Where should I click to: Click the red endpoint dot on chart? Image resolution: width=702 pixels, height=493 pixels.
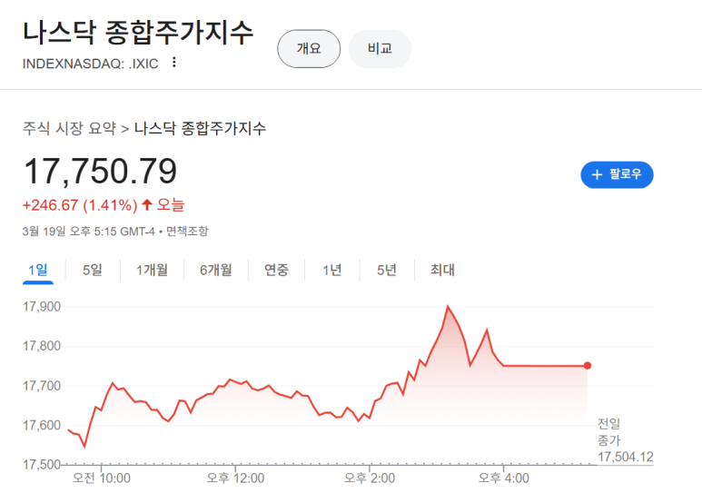(588, 366)
